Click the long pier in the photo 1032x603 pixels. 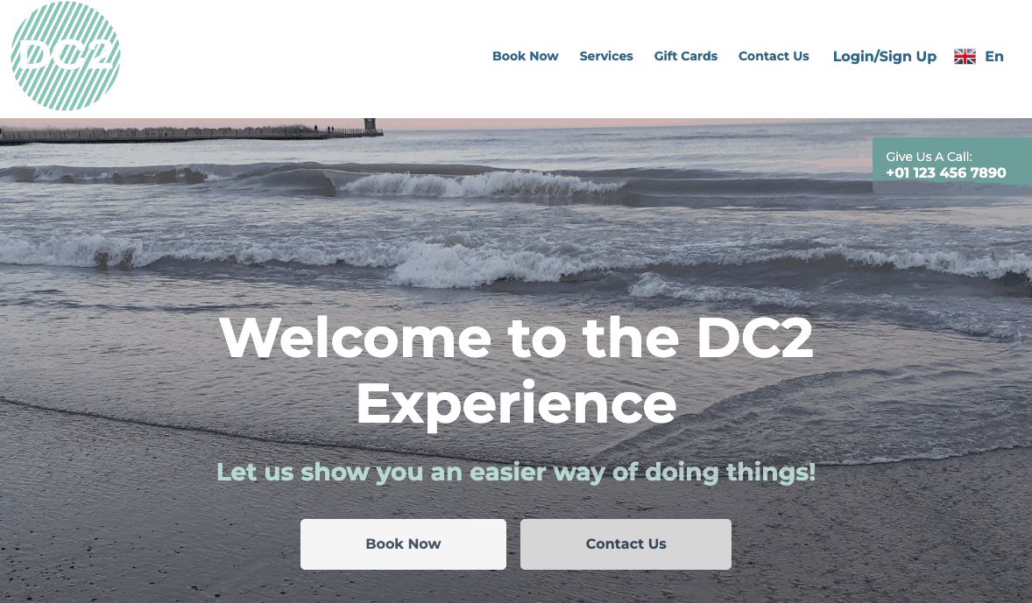coord(191,135)
